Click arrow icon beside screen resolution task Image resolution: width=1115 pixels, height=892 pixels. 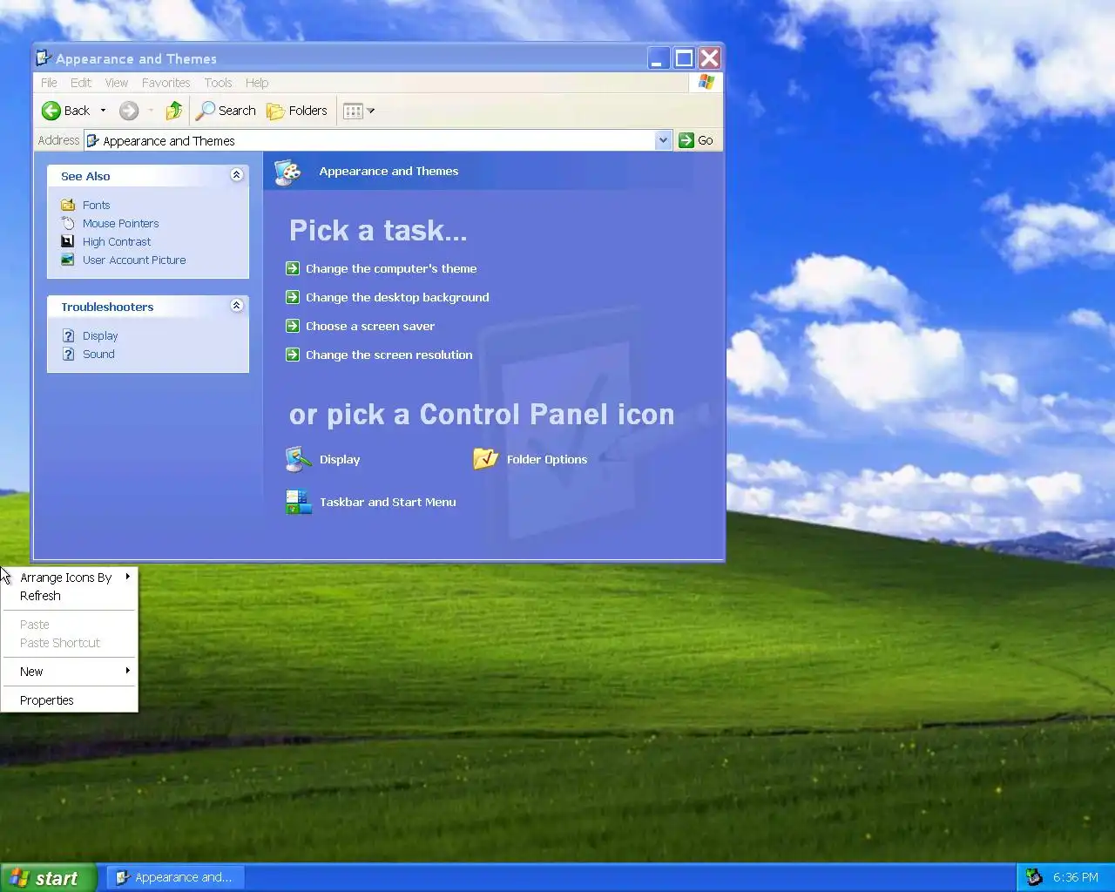pos(293,355)
